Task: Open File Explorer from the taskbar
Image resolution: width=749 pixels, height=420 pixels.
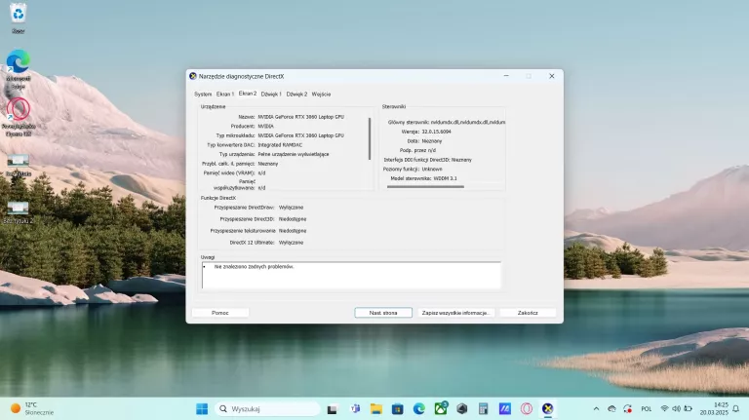Action: 376,409
